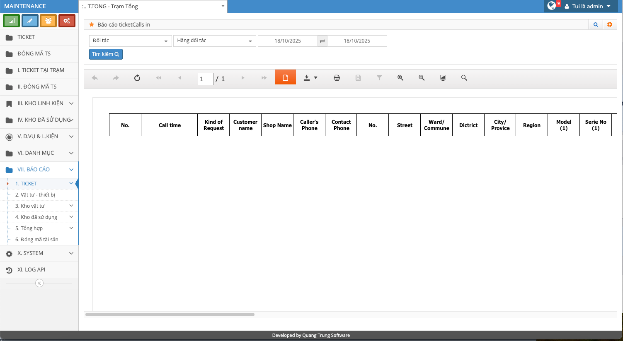
Task: Collapse the sidebar with double-chevron button
Action: click(39, 283)
